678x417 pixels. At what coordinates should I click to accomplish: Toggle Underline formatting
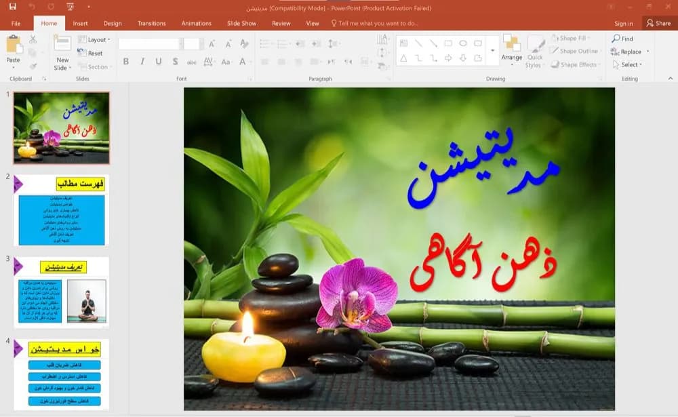click(159, 62)
